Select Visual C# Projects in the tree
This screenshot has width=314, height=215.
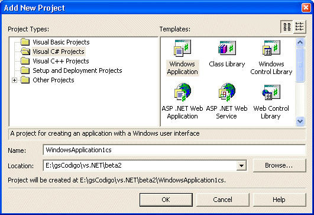59,52
